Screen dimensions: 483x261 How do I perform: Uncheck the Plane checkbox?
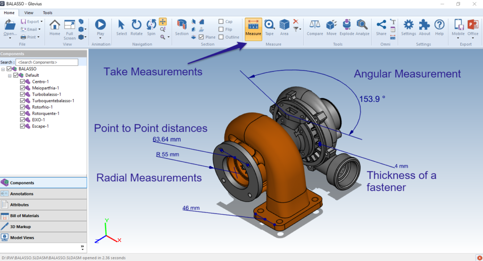click(x=201, y=37)
